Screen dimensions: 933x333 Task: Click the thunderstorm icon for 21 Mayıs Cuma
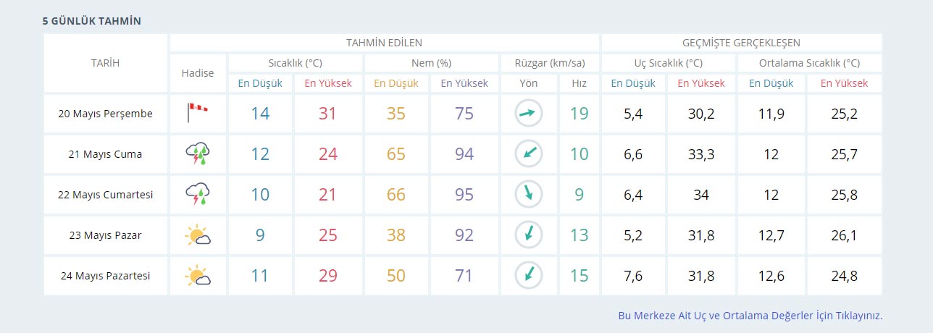(x=197, y=154)
